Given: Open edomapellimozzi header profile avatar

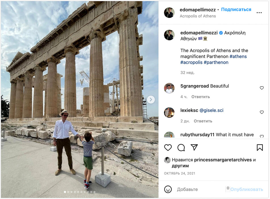Looking at the screenshot, I should click(x=169, y=13).
